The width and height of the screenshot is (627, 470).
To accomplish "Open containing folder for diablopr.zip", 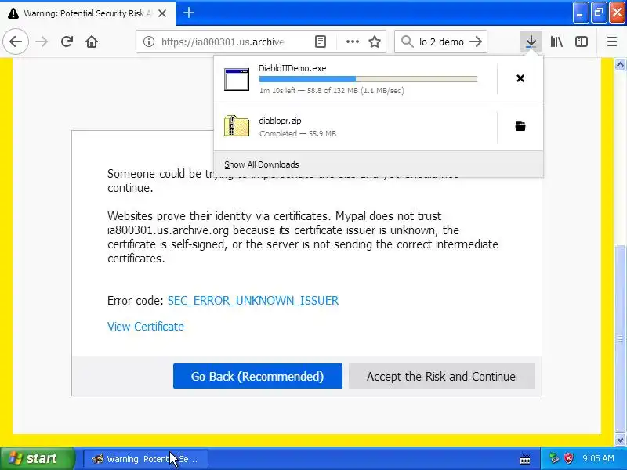I will click(x=520, y=126).
